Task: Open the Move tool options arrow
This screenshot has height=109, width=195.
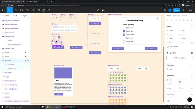Action: click(12, 10)
